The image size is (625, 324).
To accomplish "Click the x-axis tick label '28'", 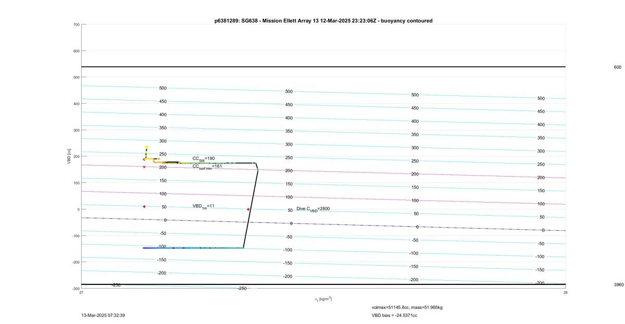I will [x=566, y=293].
